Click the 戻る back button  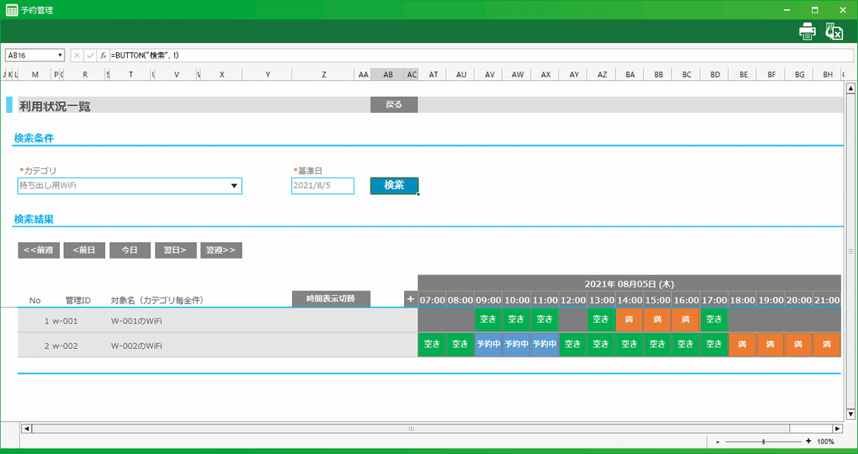point(394,104)
